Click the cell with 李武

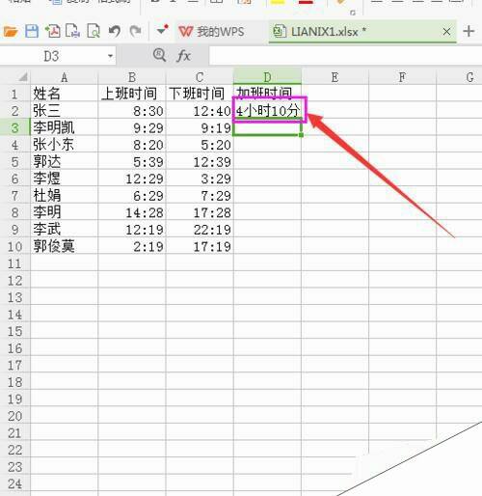64,230
